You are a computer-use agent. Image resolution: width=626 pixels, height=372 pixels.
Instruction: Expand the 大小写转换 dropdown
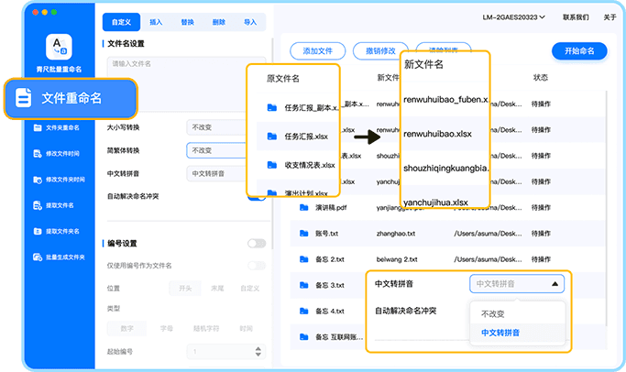point(216,127)
